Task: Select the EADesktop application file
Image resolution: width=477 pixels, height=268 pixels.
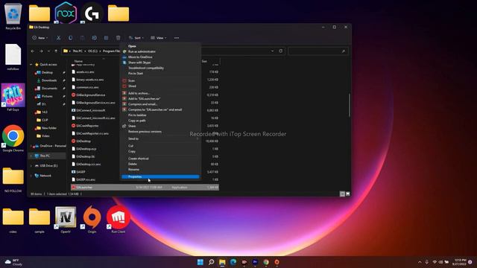Action: tap(83, 141)
